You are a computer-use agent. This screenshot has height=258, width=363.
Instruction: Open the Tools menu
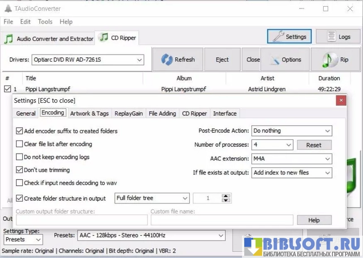[x=45, y=21]
